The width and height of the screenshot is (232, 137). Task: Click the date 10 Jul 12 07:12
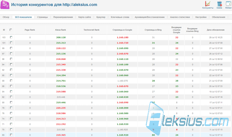coord(216,135)
